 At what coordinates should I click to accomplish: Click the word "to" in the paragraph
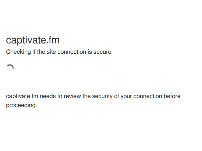pos(60,96)
